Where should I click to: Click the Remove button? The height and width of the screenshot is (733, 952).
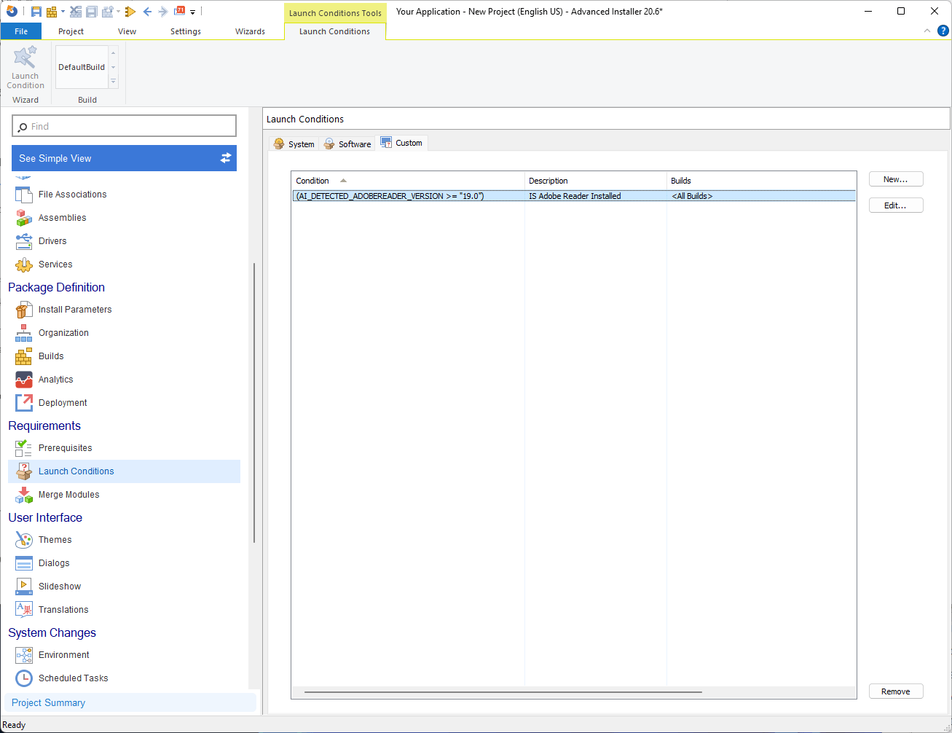click(x=896, y=691)
